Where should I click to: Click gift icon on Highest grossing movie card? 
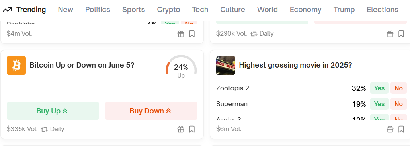tap(390, 129)
